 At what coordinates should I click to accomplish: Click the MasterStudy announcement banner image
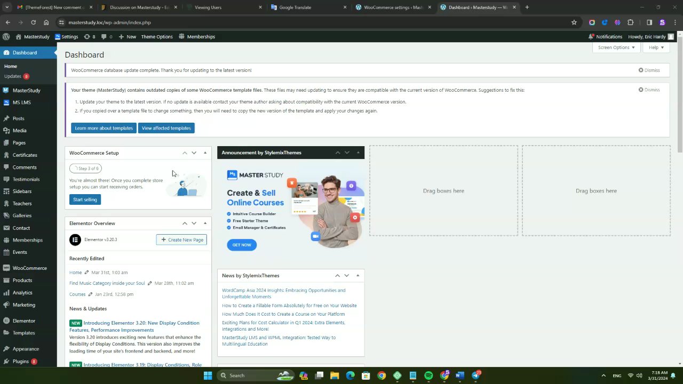291,209
